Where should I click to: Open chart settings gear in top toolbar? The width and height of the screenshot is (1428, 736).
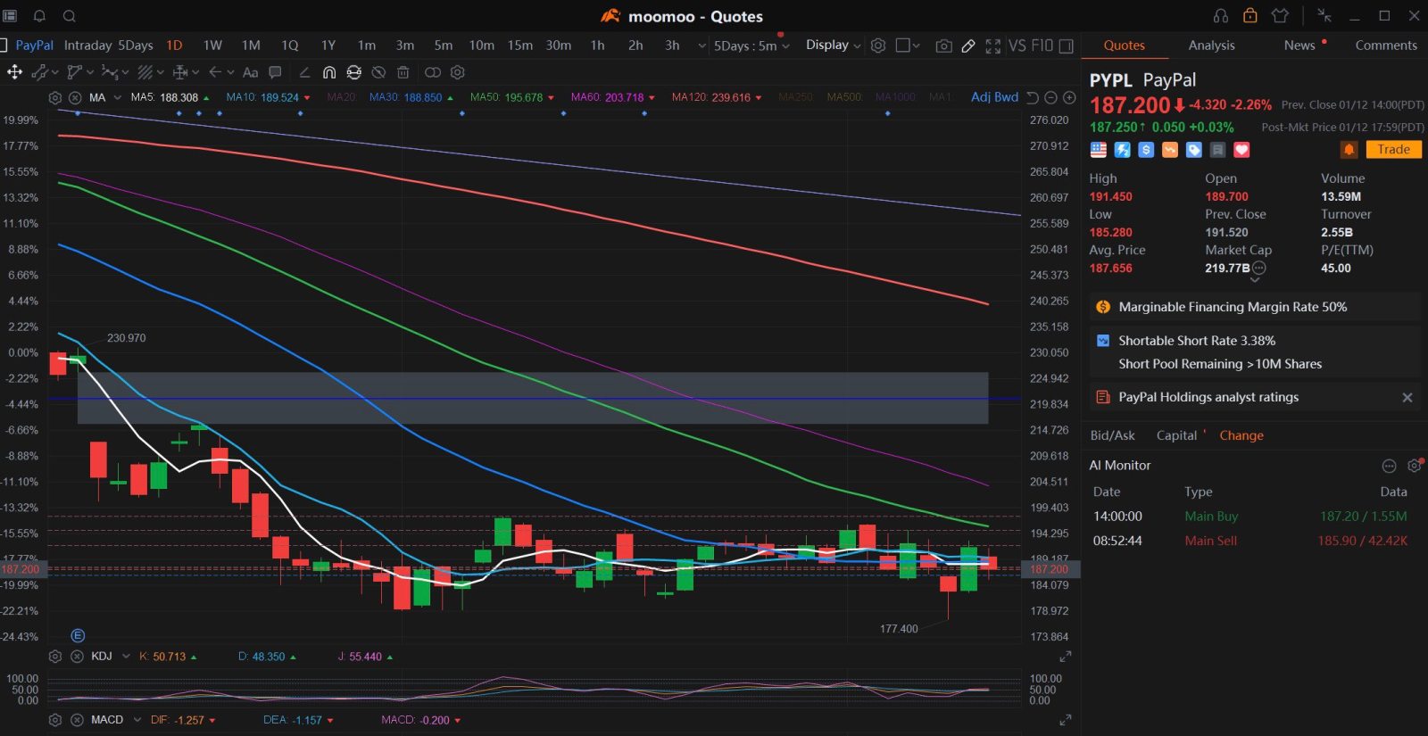pos(878,45)
